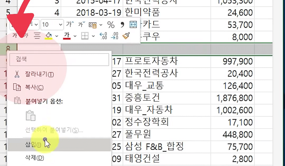
Task: Click the increase decimal icon
Action: click(x=103, y=36)
